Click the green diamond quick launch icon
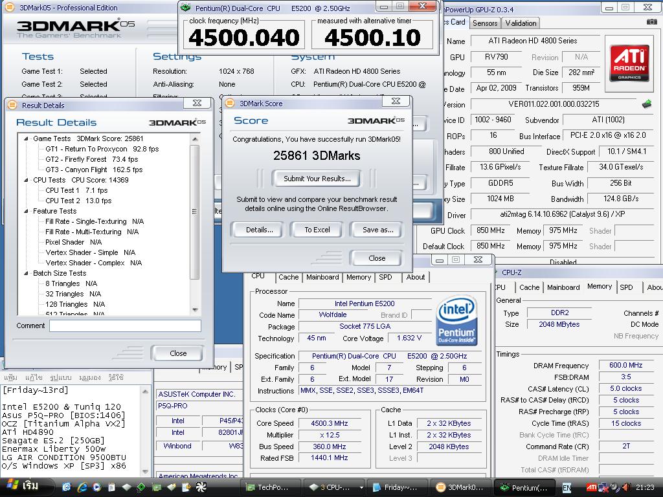The height and width of the screenshot is (497, 663). [141, 487]
